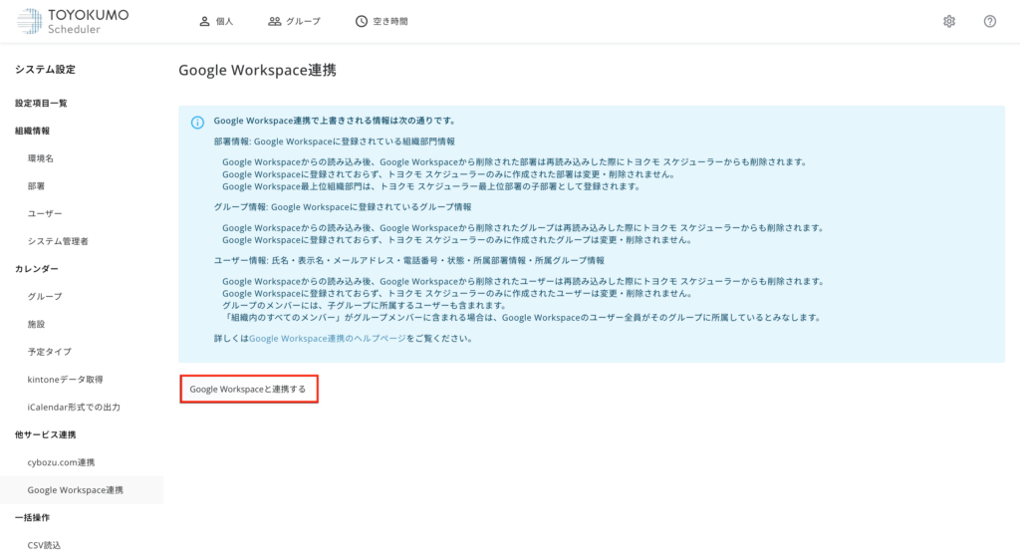Switch to the グループ calendar view
The width and height of the screenshot is (1020, 559).
pyautogui.click(x=294, y=22)
